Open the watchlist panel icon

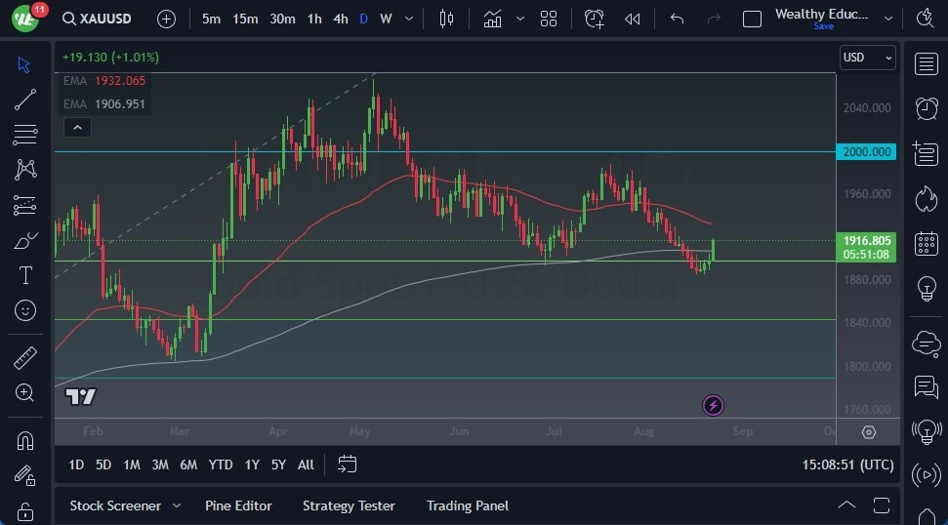pos(926,63)
